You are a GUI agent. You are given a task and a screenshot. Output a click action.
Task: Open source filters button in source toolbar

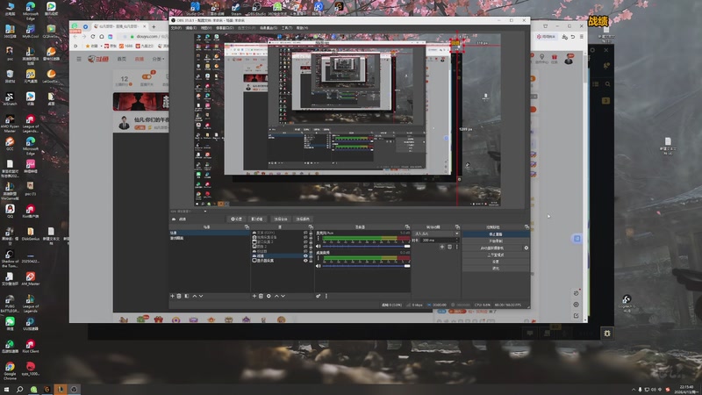point(257,219)
